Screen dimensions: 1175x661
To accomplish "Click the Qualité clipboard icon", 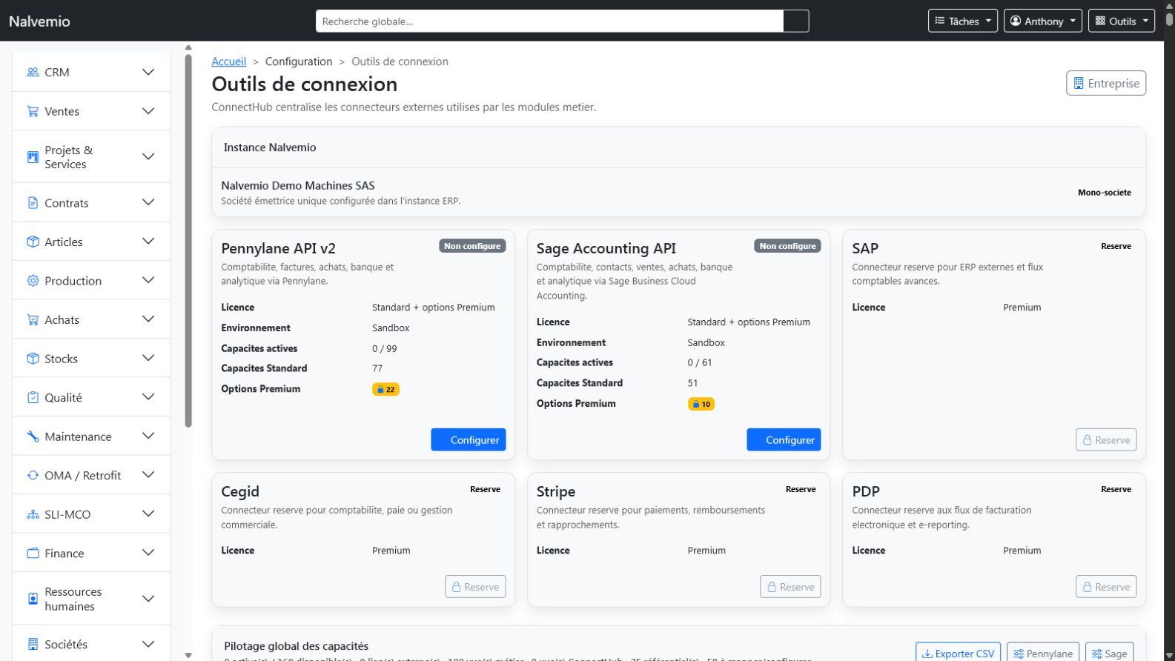I will tap(33, 397).
